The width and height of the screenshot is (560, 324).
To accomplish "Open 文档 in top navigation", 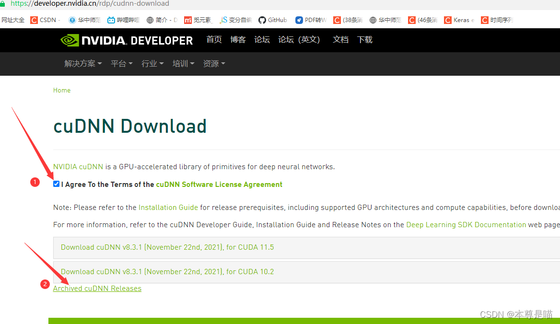I will (340, 40).
